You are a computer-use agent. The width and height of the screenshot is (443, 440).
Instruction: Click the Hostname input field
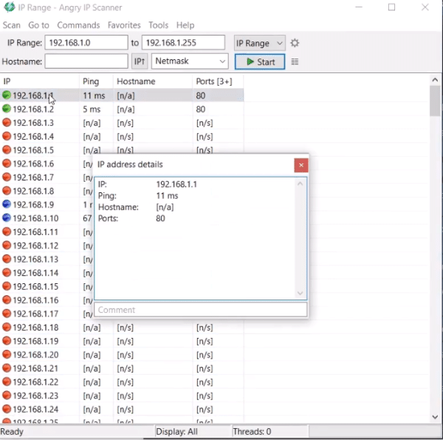86,61
